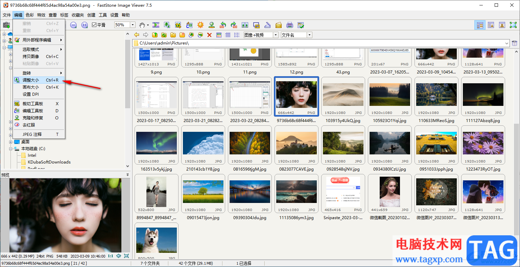Collapse the 本地磁盘 (C:) tree node
The width and height of the screenshot is (520, 267).
click(10, 149)
